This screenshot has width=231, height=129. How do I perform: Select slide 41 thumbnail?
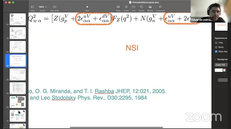click(18, 116)
